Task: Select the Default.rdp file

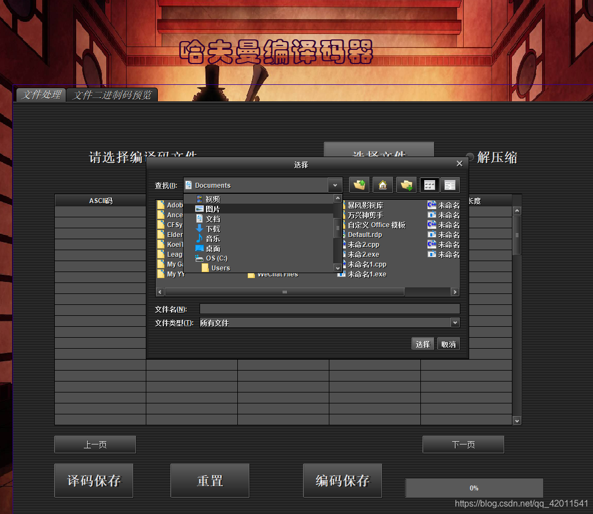Action: pyautogui.click(x=364, y=234)
